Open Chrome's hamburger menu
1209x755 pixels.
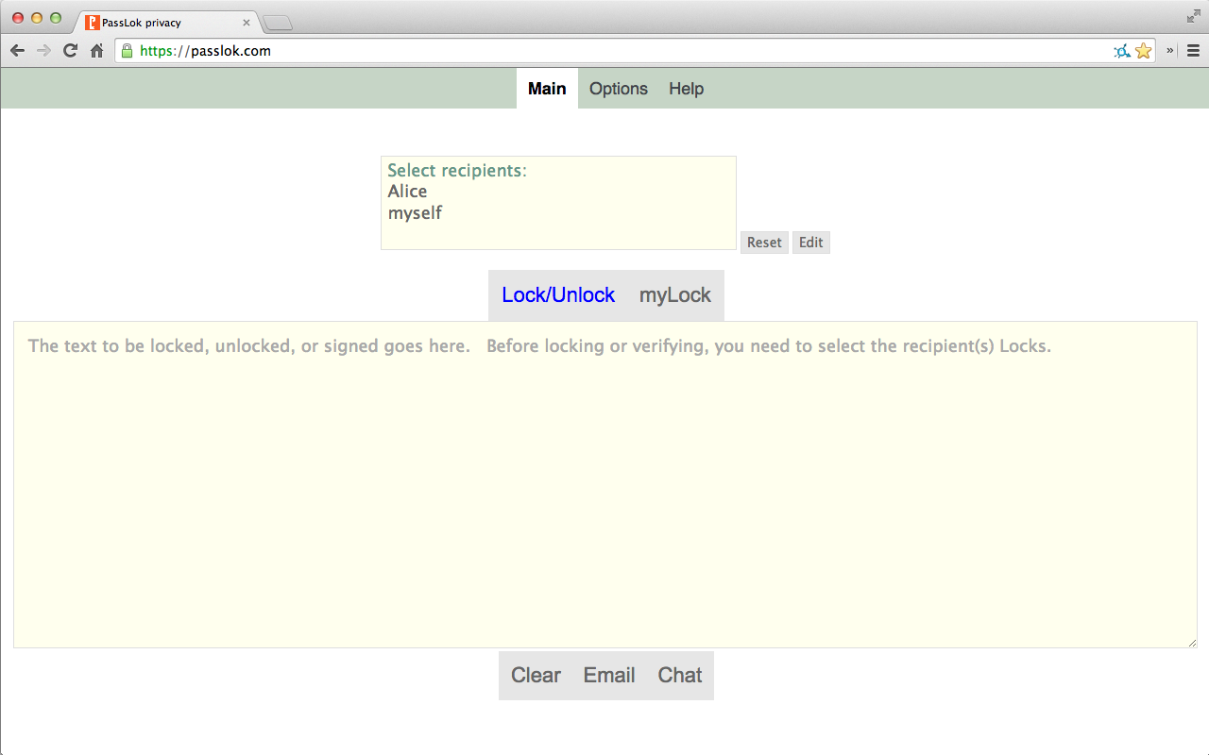point(1193,51)
